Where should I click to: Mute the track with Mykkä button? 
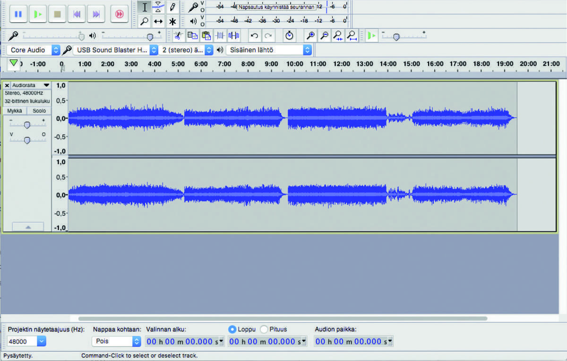click(x=15, y=111)
